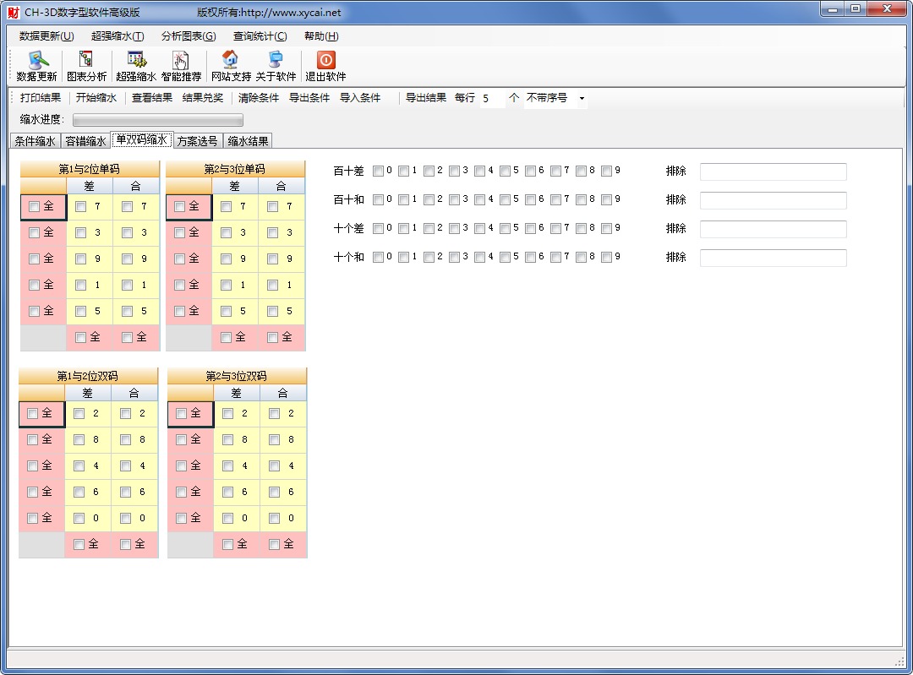The image size is (913, 675).
Task: Tick the 9 checkbox in the 十个和 row
Action: pyautogui.click(x=606, y=257)
